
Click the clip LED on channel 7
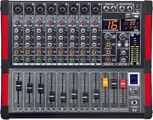pos(88,57)
